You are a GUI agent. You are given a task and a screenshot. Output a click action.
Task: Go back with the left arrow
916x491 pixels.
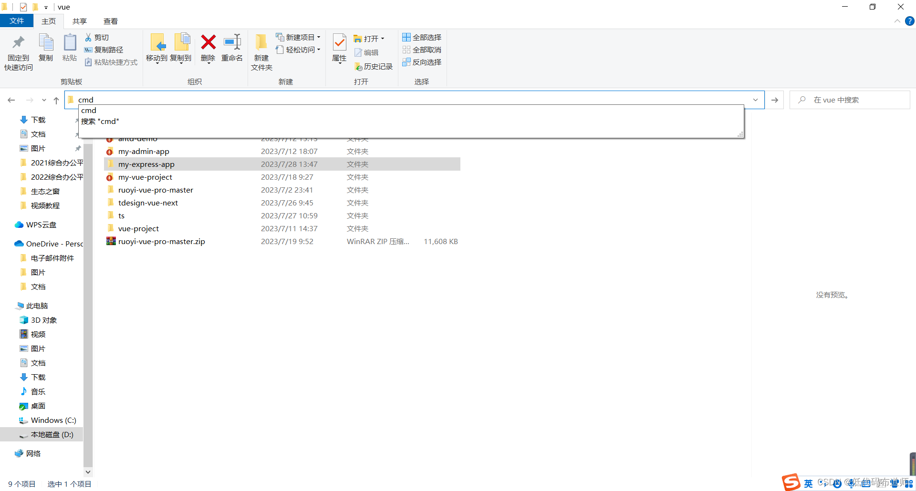point(11,100)
